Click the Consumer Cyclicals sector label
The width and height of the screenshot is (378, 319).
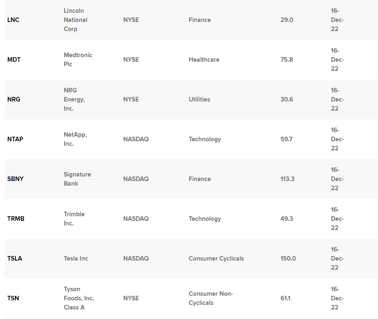click(x=216, y=259)
